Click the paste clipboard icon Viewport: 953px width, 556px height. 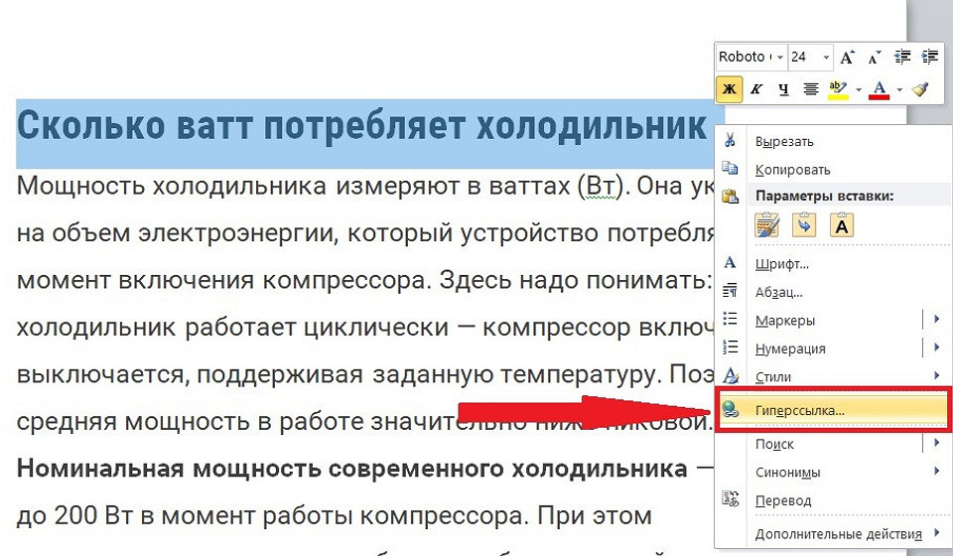pos(730,196)
